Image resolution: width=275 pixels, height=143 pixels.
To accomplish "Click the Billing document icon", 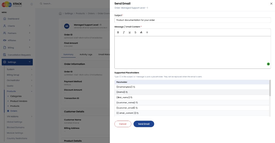I will pos(5,48).
